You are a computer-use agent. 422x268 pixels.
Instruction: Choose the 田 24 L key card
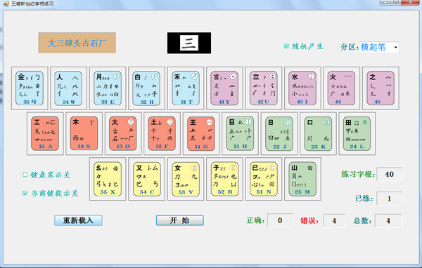[x=357, y=133]
